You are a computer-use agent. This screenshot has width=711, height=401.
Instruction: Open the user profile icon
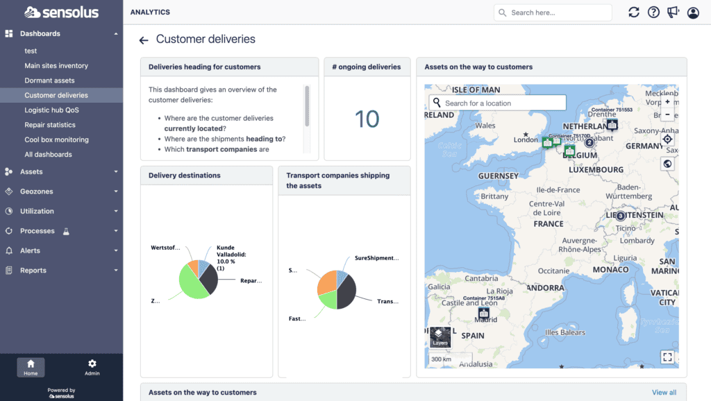[693, 12]
